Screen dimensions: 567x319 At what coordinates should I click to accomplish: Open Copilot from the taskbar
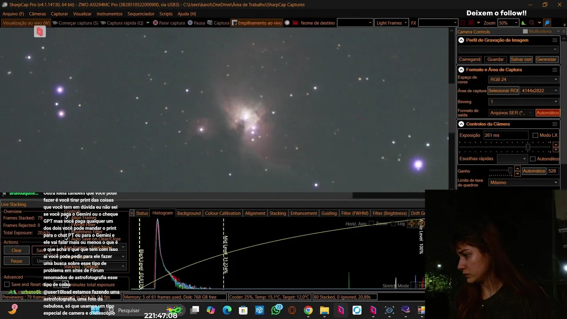point(211,311)
